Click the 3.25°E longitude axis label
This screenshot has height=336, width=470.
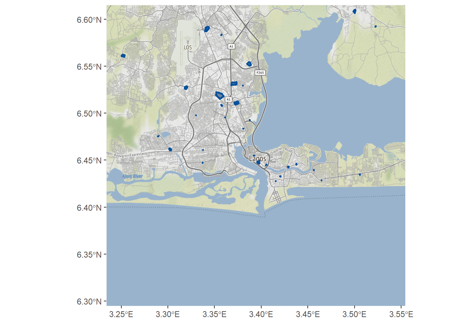(x=121, y=314)
